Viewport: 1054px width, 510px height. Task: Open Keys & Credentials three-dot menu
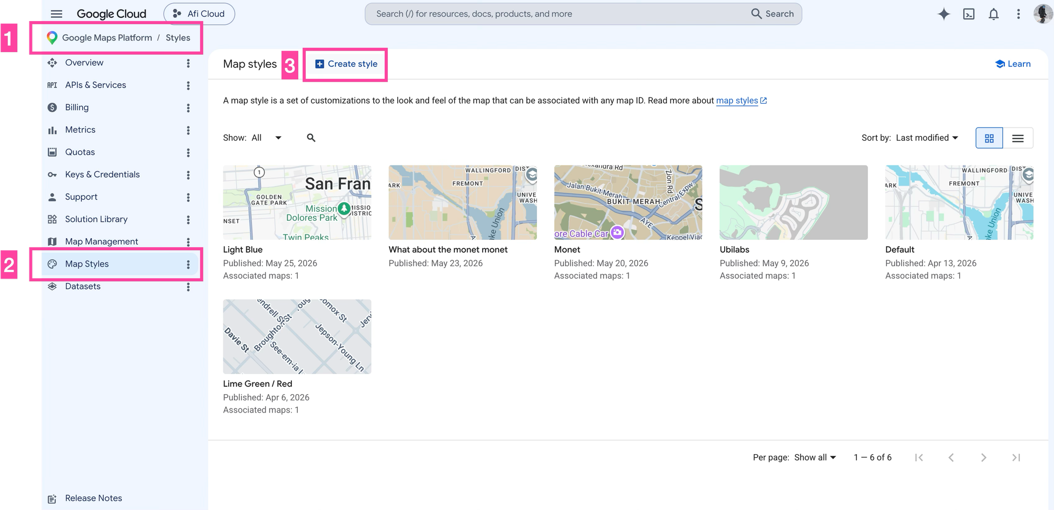188,175
